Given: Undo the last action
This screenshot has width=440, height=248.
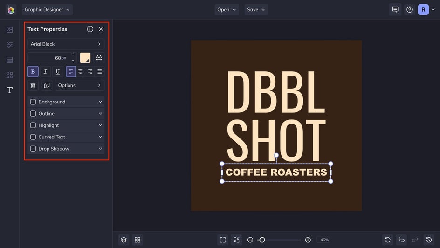Looking at the screenshot, I should [402, 240].
